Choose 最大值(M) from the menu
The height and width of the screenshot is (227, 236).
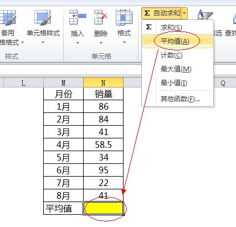coord(177,69)
